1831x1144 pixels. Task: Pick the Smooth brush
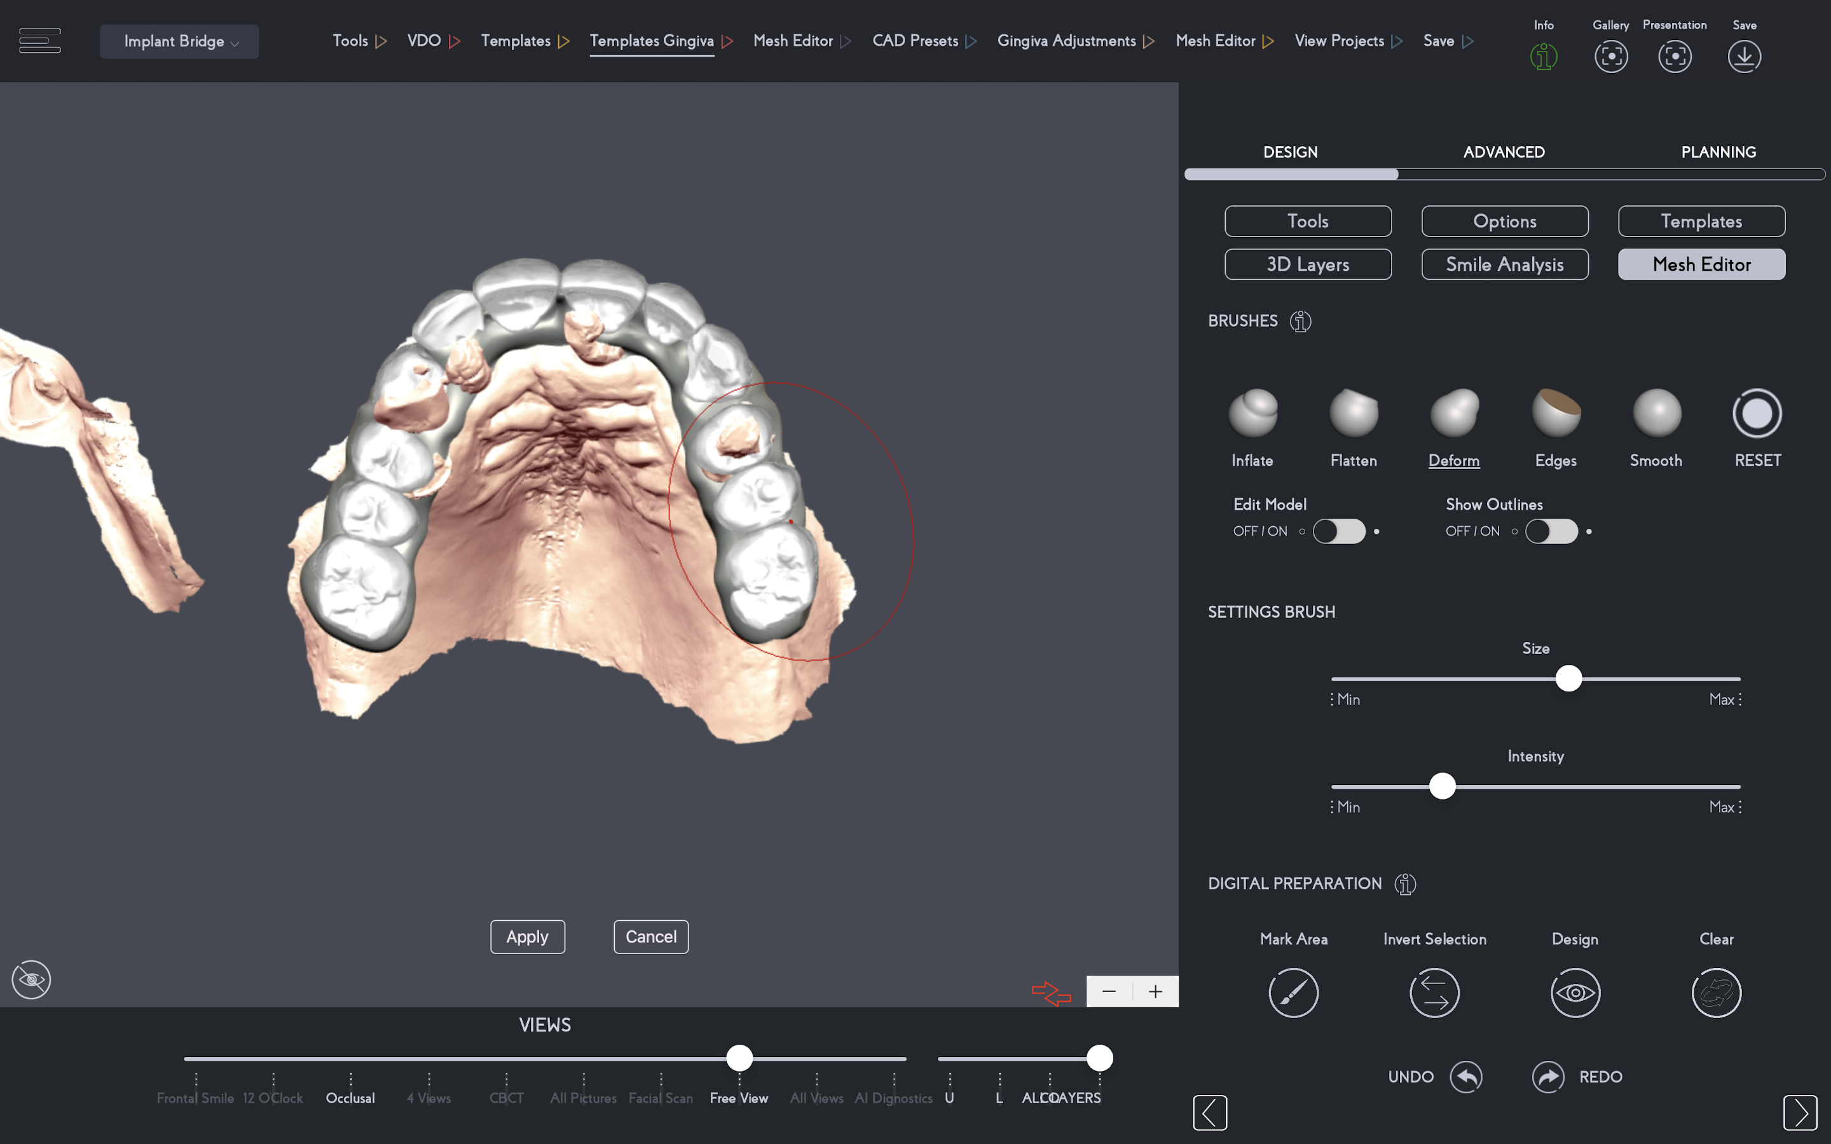(1656, 413)
